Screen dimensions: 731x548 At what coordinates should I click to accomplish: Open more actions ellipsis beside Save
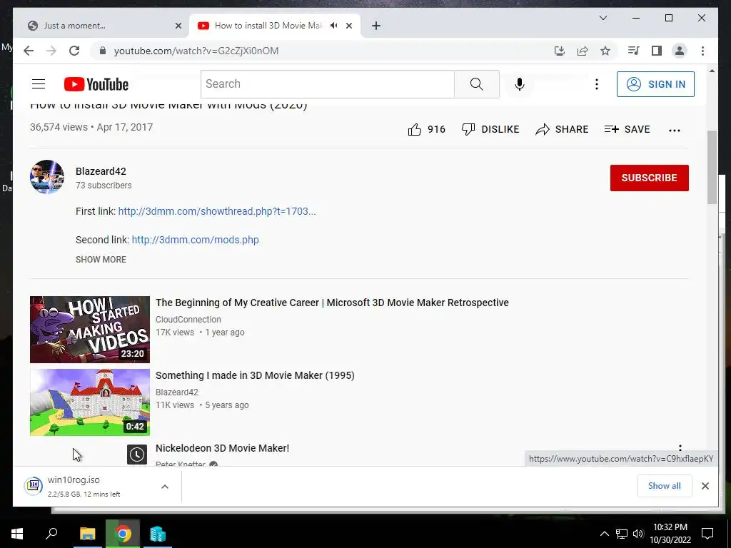point(674,130)
